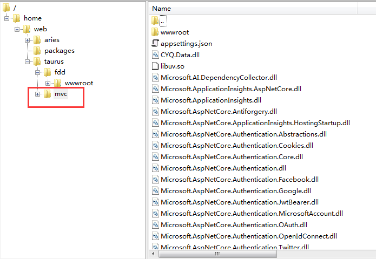376x259 pixels.
Task: Select the mvc folder label
Action: 61,94
